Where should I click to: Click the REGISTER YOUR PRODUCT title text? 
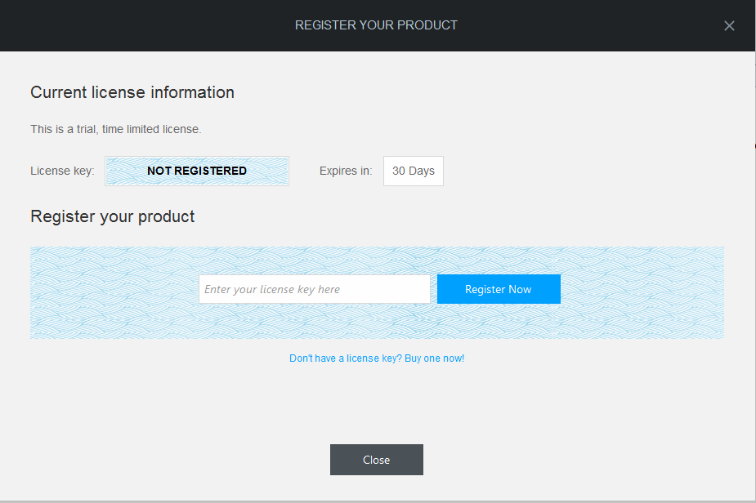pos(376,25)
